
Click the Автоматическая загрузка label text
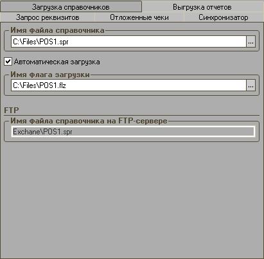point(57,62)
